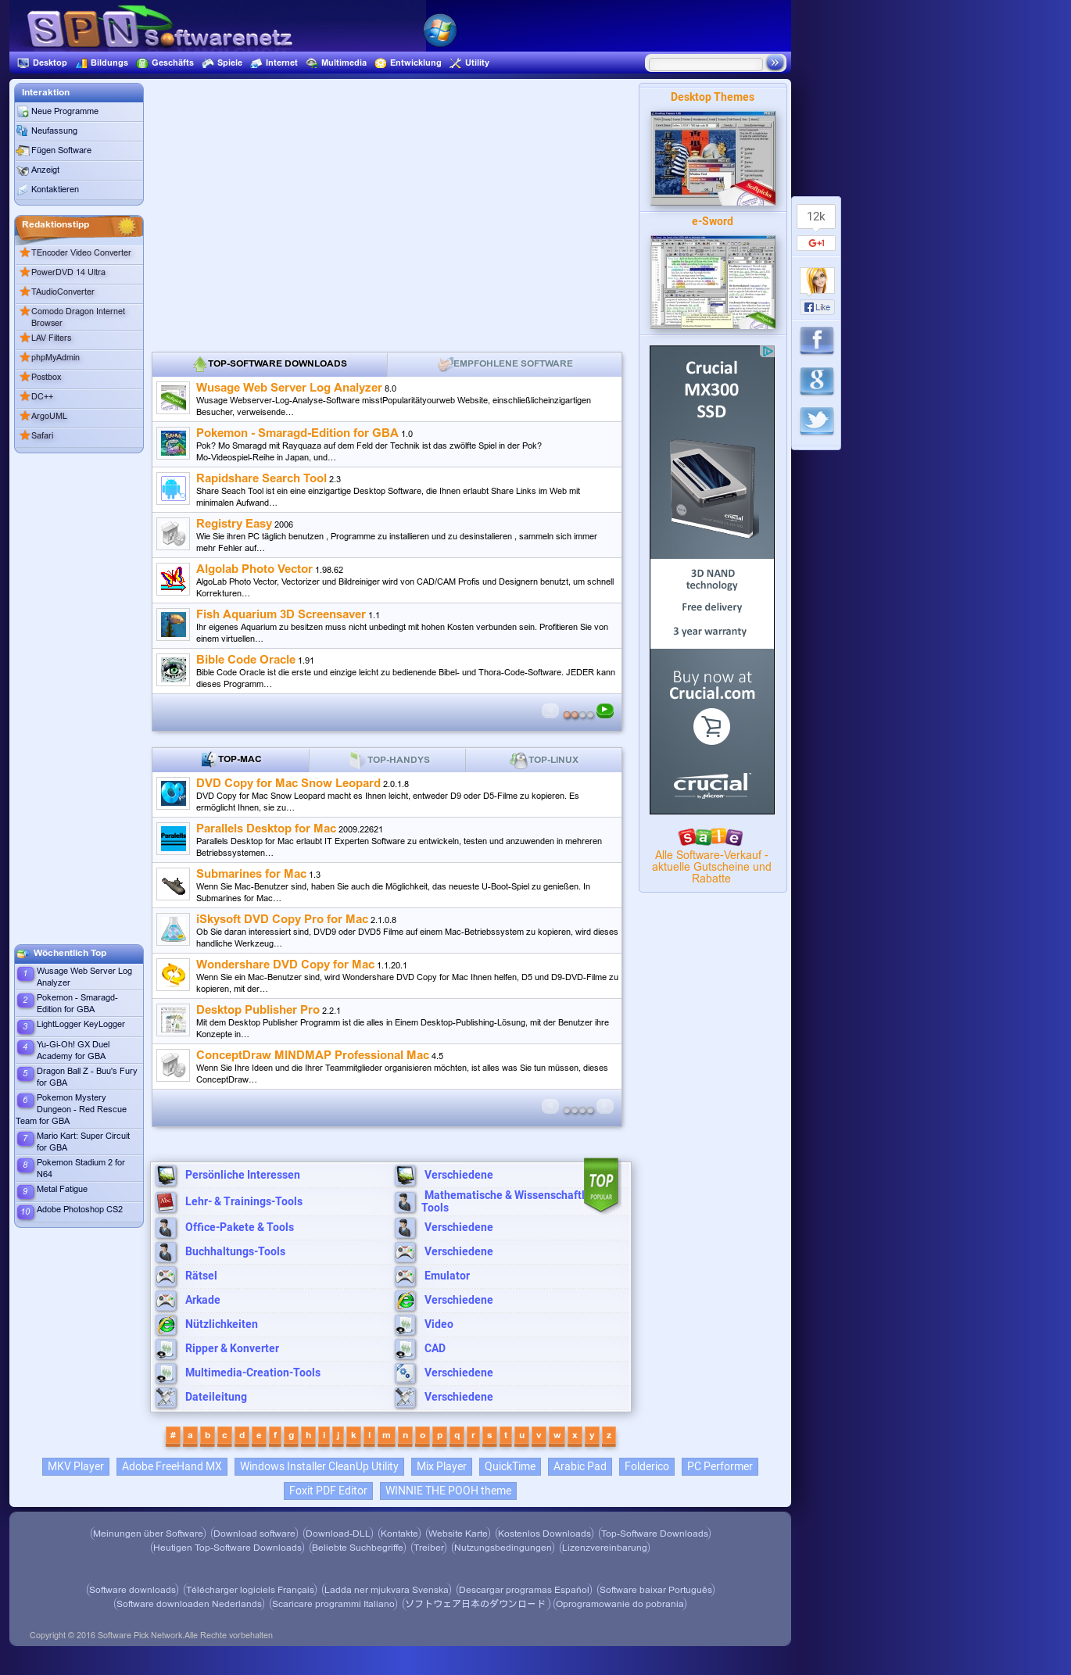Click the SPN Softwarenetz logo
The height and width of the screenshot is (1675, 1071).
tap(160, 30)
